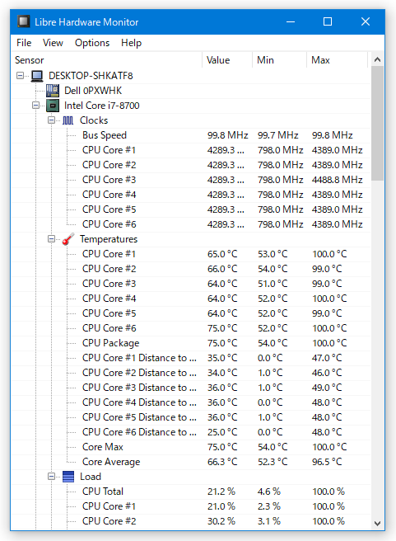Image resolution: width=396 pixels, height=541 pixels.
Task: Collapse the Intel Core i7-8700 node
Action: click(x=35, y=106)
